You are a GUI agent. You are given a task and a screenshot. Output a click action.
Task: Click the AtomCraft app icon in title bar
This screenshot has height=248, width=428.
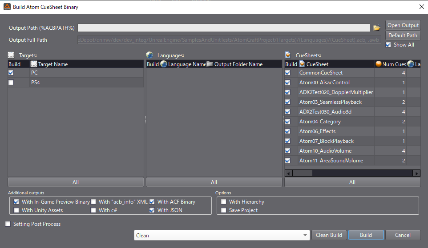[7, 7]
